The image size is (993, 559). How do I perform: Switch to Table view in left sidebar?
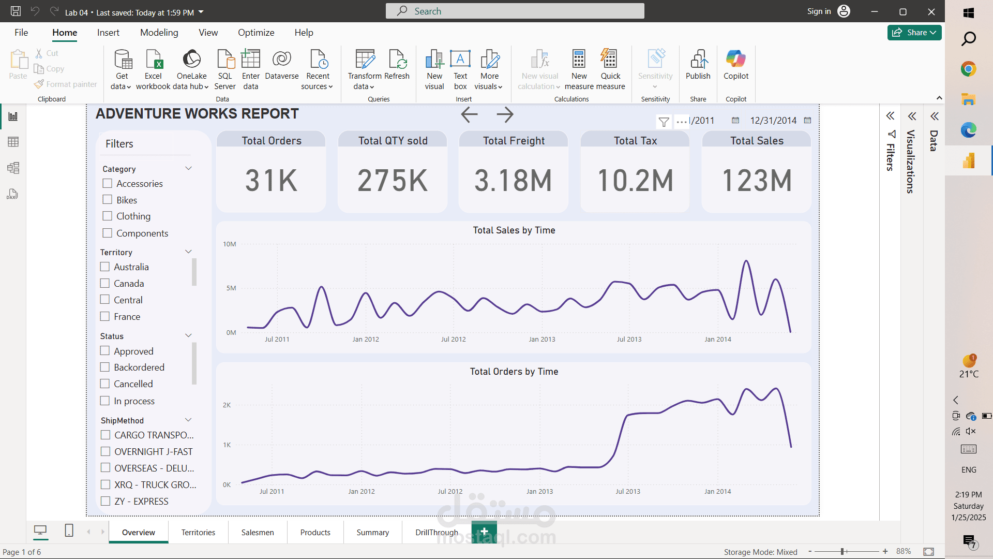pos(13,142)
